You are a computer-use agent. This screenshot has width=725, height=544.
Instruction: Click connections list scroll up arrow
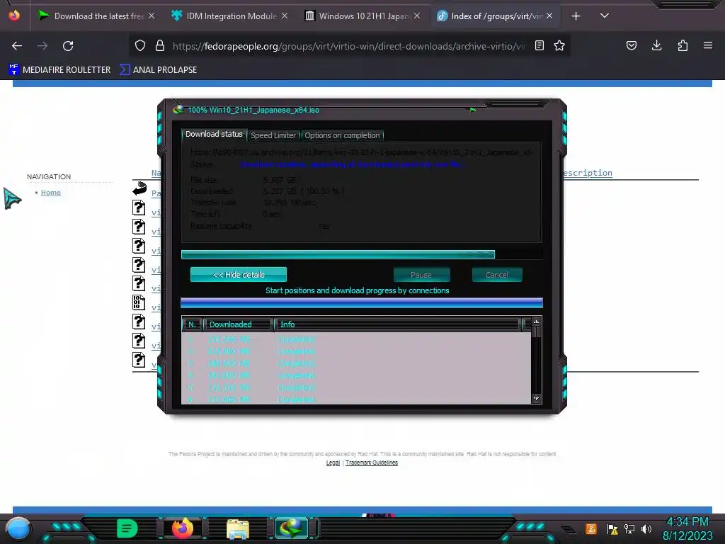tap(537, 322)
